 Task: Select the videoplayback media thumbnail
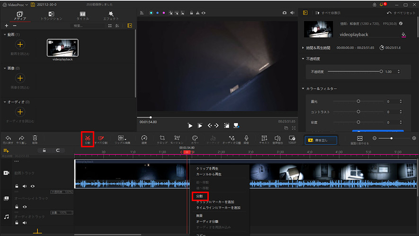62,48
